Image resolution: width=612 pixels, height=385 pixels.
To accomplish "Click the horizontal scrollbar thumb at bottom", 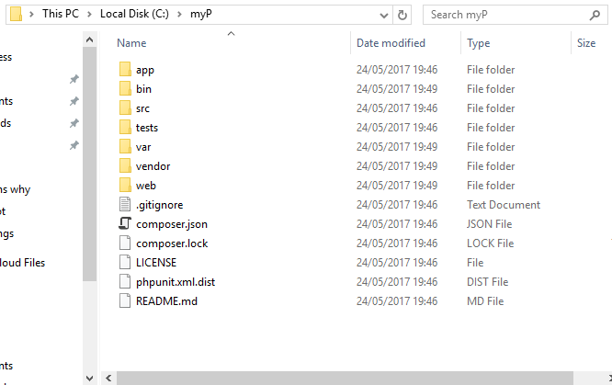I will (345, 378).
